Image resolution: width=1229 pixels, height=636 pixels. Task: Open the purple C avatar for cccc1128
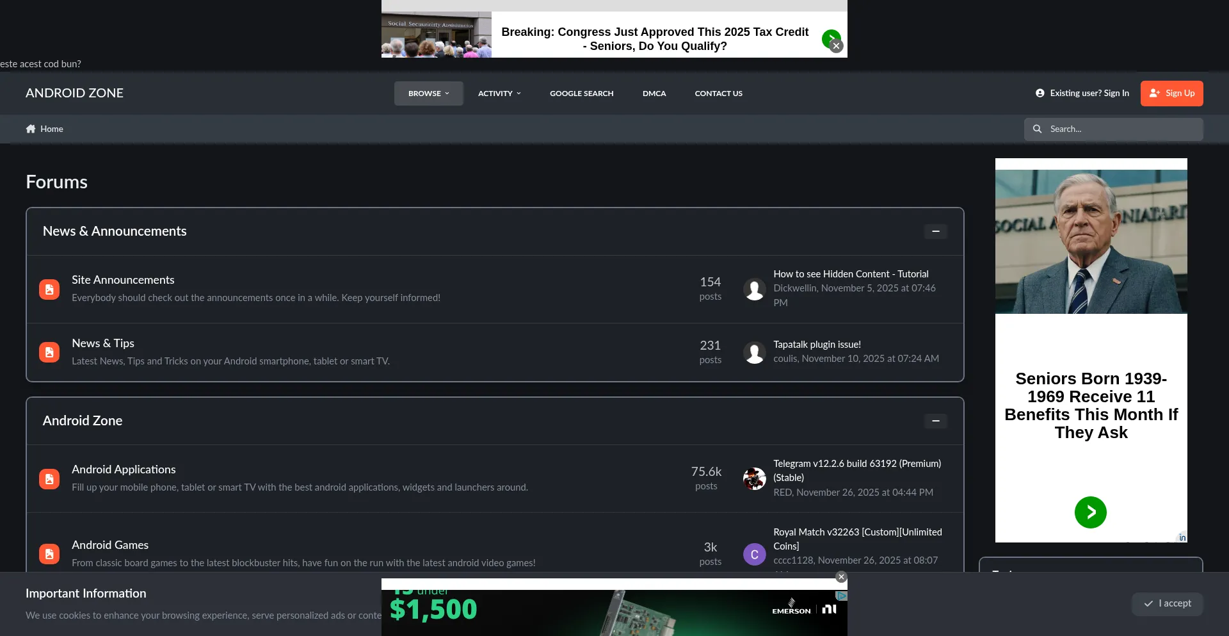point(754,555)
